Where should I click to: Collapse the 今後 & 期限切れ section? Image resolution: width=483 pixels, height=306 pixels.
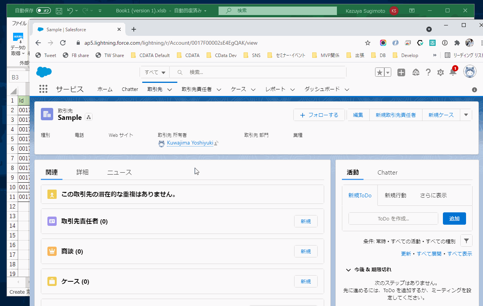coord(348,270)
